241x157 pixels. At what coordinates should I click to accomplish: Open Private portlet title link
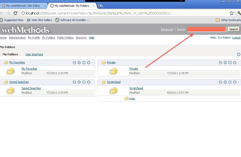[111, 62]
